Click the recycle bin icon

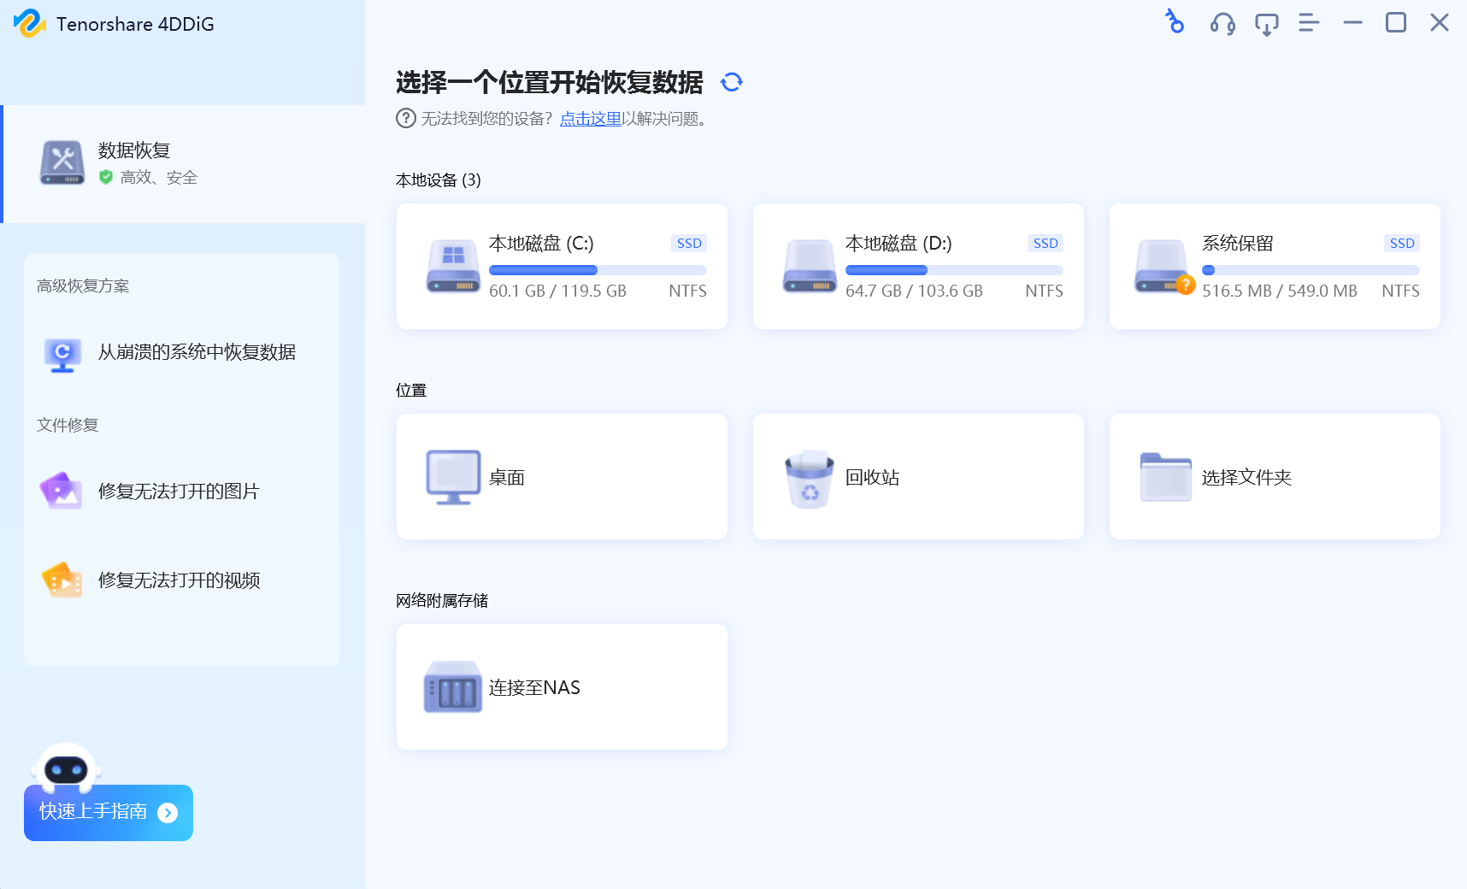[809, 479]
